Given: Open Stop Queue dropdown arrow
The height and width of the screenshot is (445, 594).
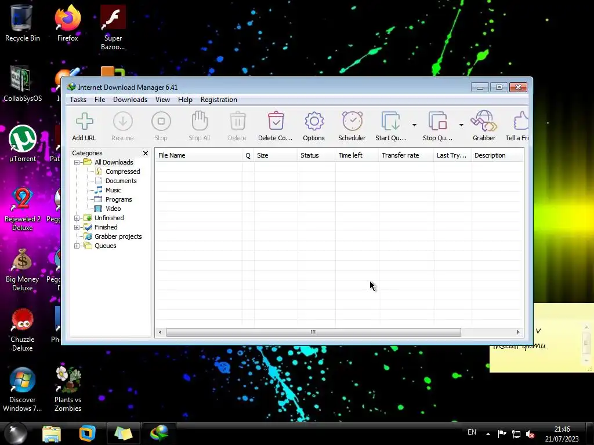Looking at the screenshot, I should click(x=461, y=125).
